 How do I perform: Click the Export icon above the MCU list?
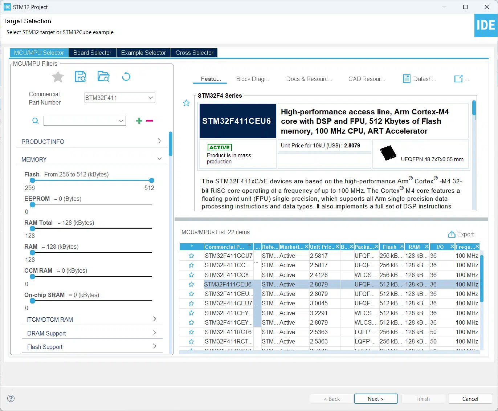click(x=452, y=235)
